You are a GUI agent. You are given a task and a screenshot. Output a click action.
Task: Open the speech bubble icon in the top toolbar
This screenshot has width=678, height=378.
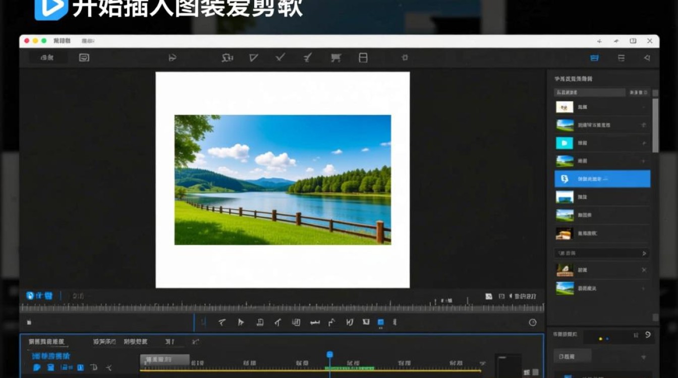click(x=83, y=57)
